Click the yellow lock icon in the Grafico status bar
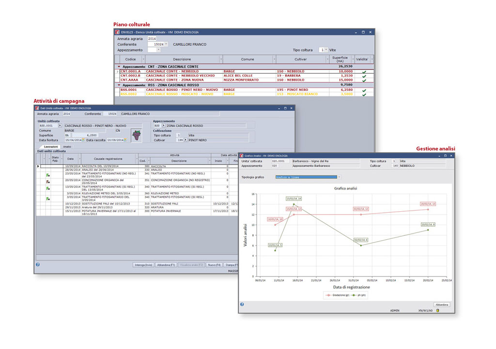 click(x=437, y=310)
